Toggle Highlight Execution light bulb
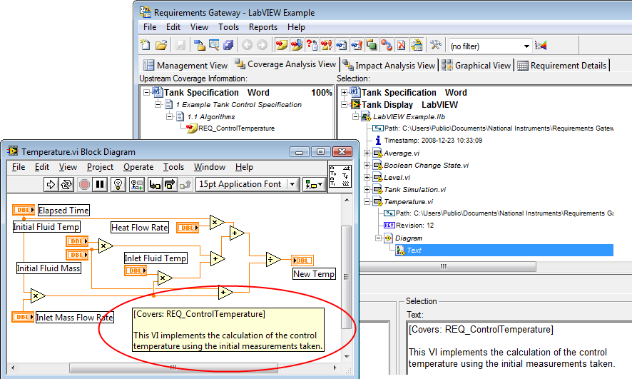 click(118, 184)
